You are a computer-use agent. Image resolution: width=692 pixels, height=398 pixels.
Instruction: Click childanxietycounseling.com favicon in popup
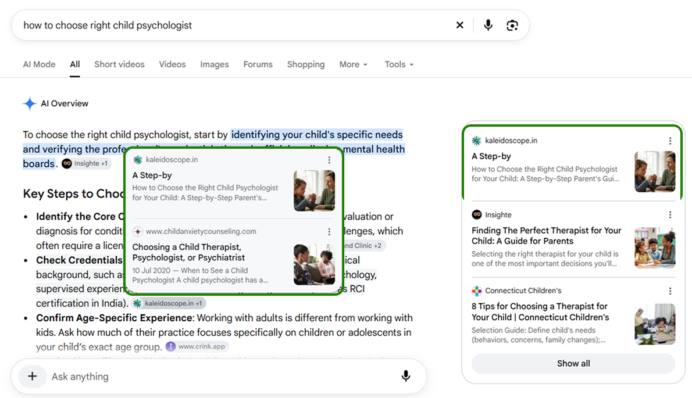(138, 231)
